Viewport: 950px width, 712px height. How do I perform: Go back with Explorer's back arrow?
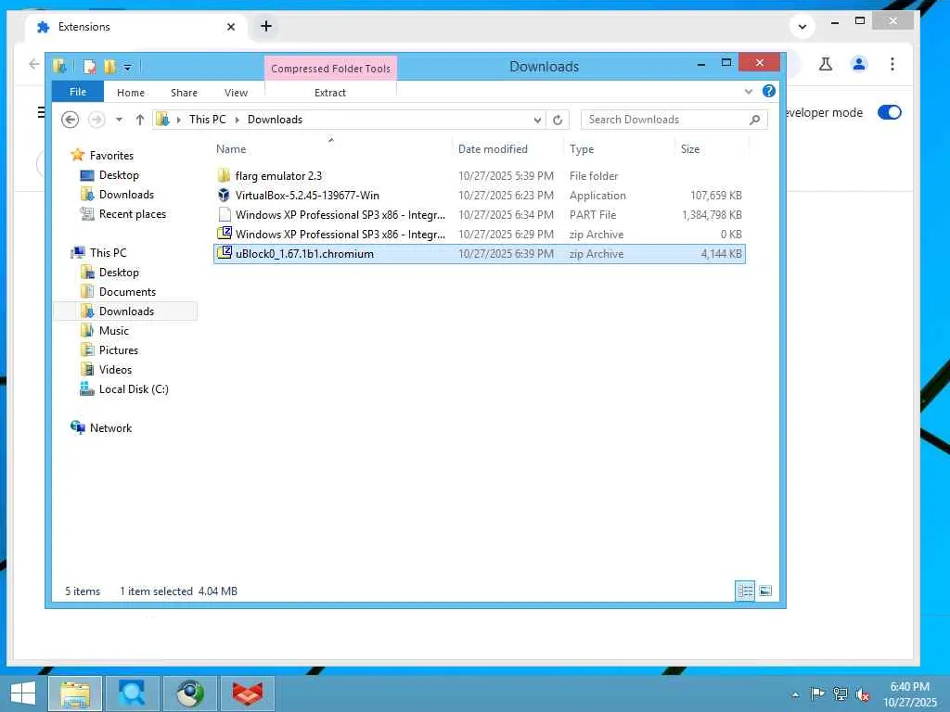pos(71,120)
